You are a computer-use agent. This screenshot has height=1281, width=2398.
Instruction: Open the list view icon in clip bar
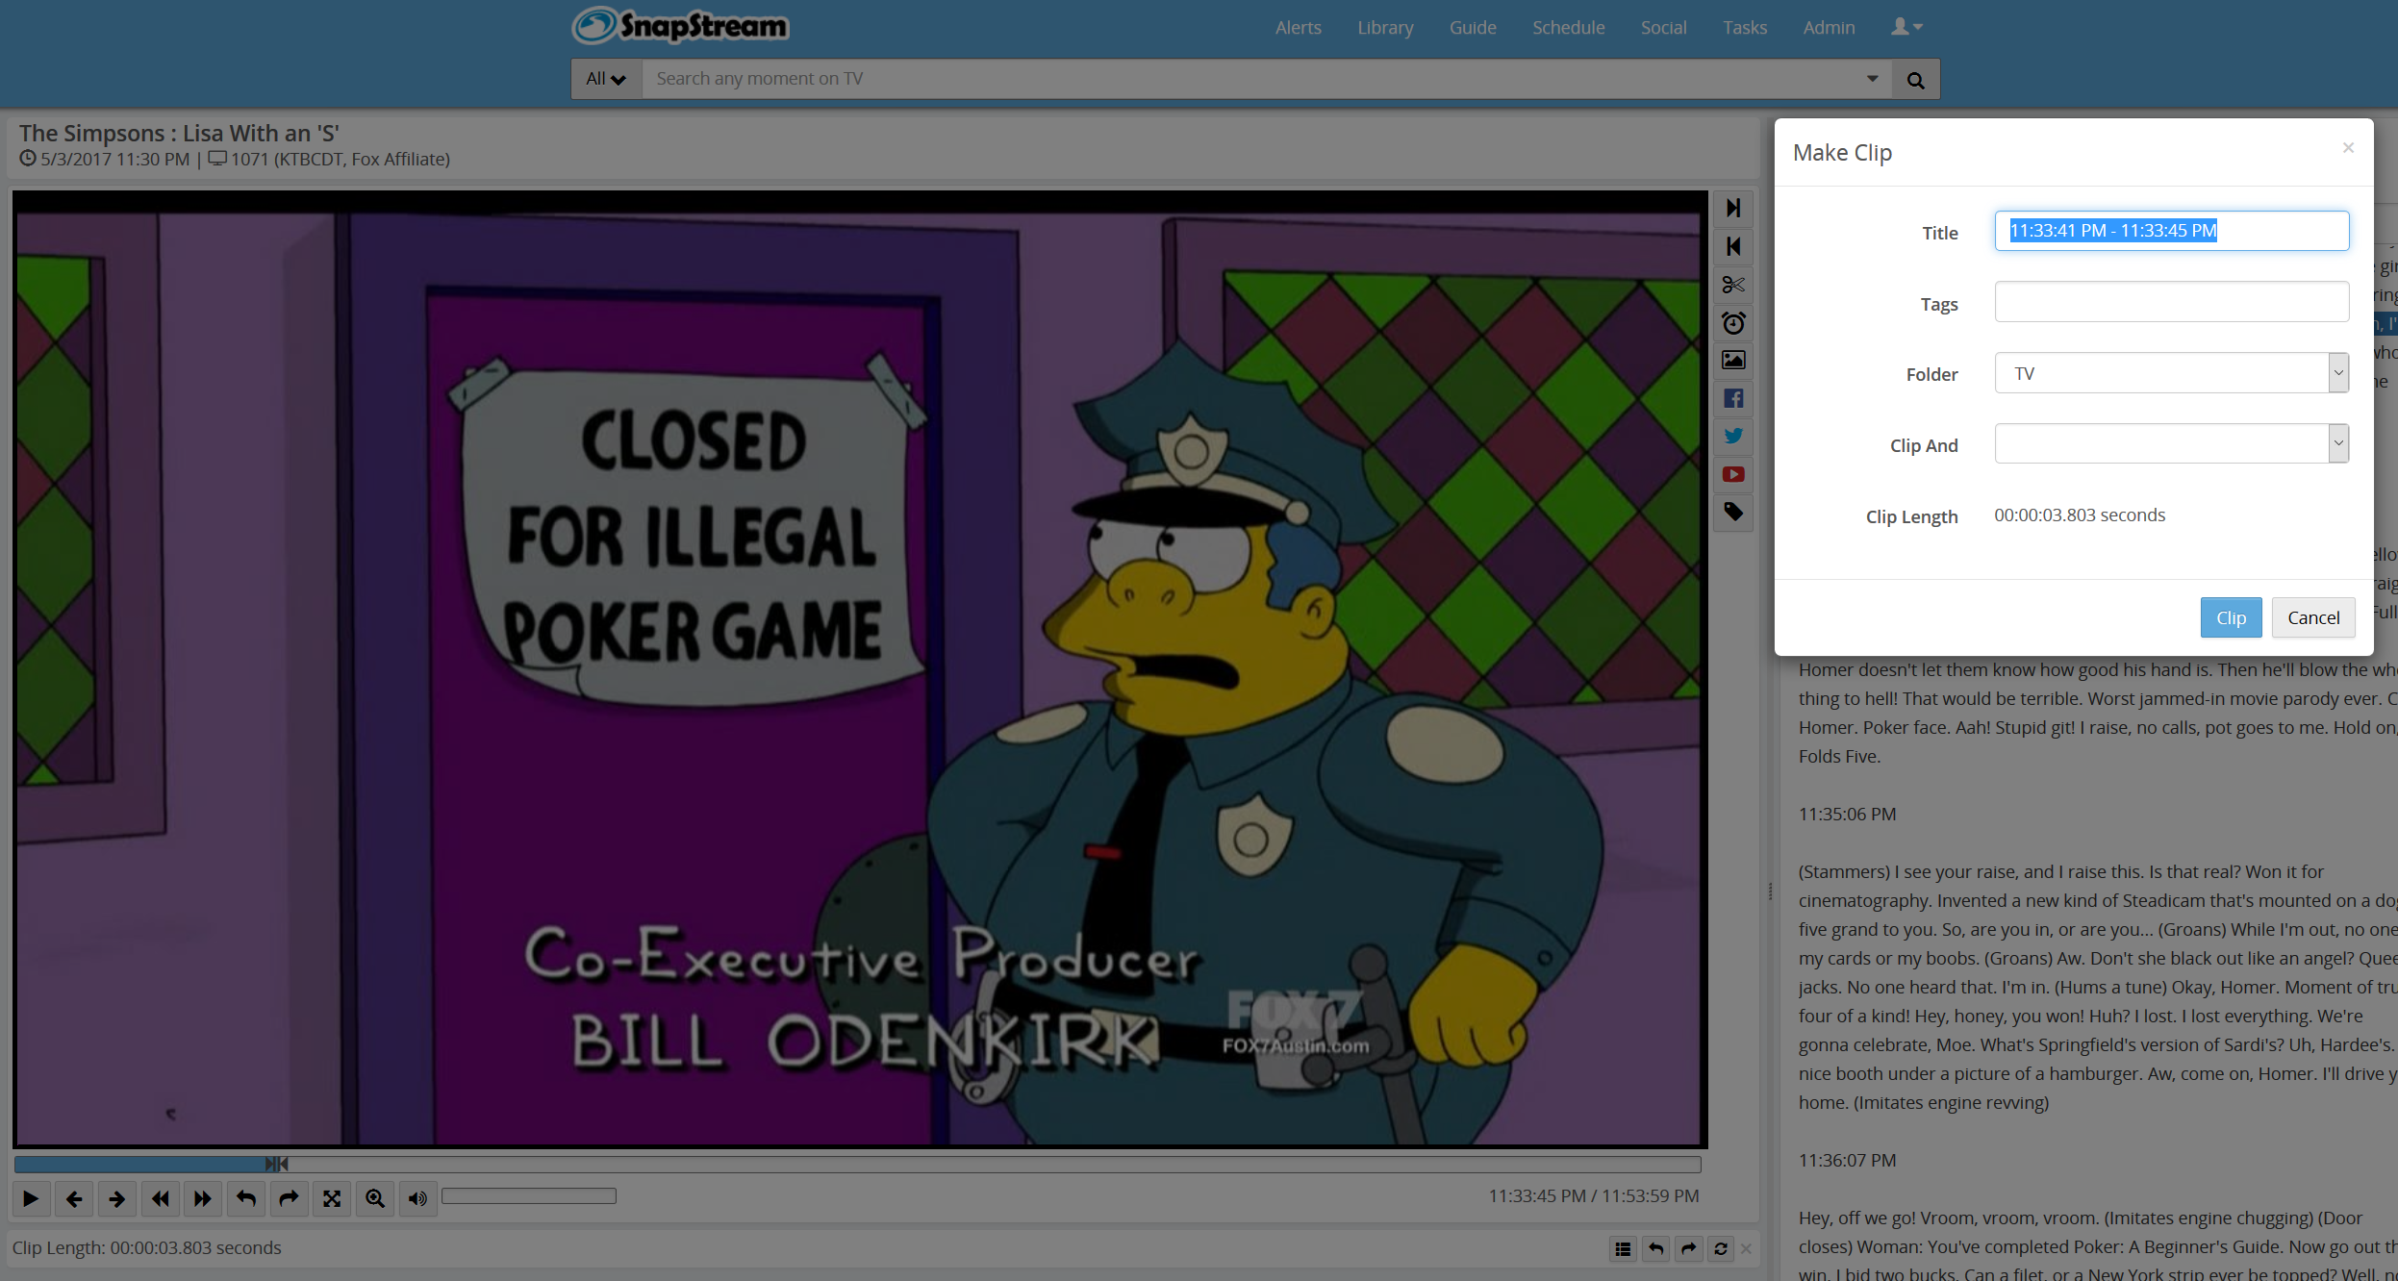point(1623,1249)
